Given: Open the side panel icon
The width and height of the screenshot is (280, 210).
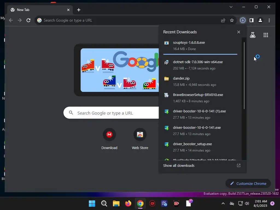Looking at the screenshot, I should (x=252, y=20).
